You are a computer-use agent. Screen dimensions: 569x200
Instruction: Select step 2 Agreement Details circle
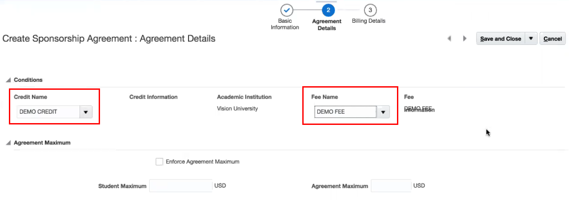click(x=328, y=10)
